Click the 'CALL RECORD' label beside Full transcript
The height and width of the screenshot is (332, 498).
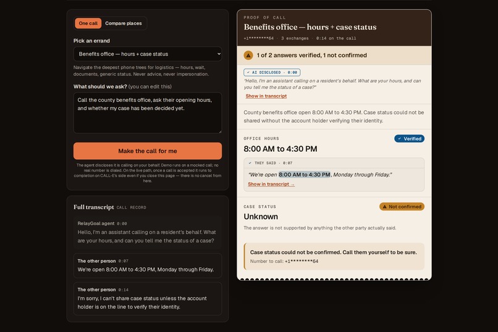coord(132,207)
